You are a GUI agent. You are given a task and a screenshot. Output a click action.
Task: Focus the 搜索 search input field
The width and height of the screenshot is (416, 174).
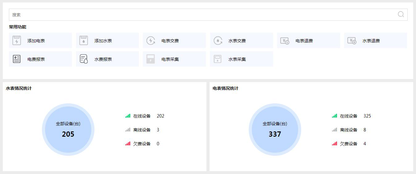click(208, 14)
